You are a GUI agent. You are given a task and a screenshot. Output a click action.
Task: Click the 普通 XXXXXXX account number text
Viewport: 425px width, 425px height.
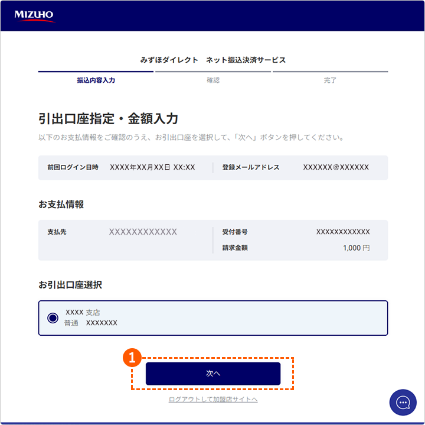click(x=90, y=323)
